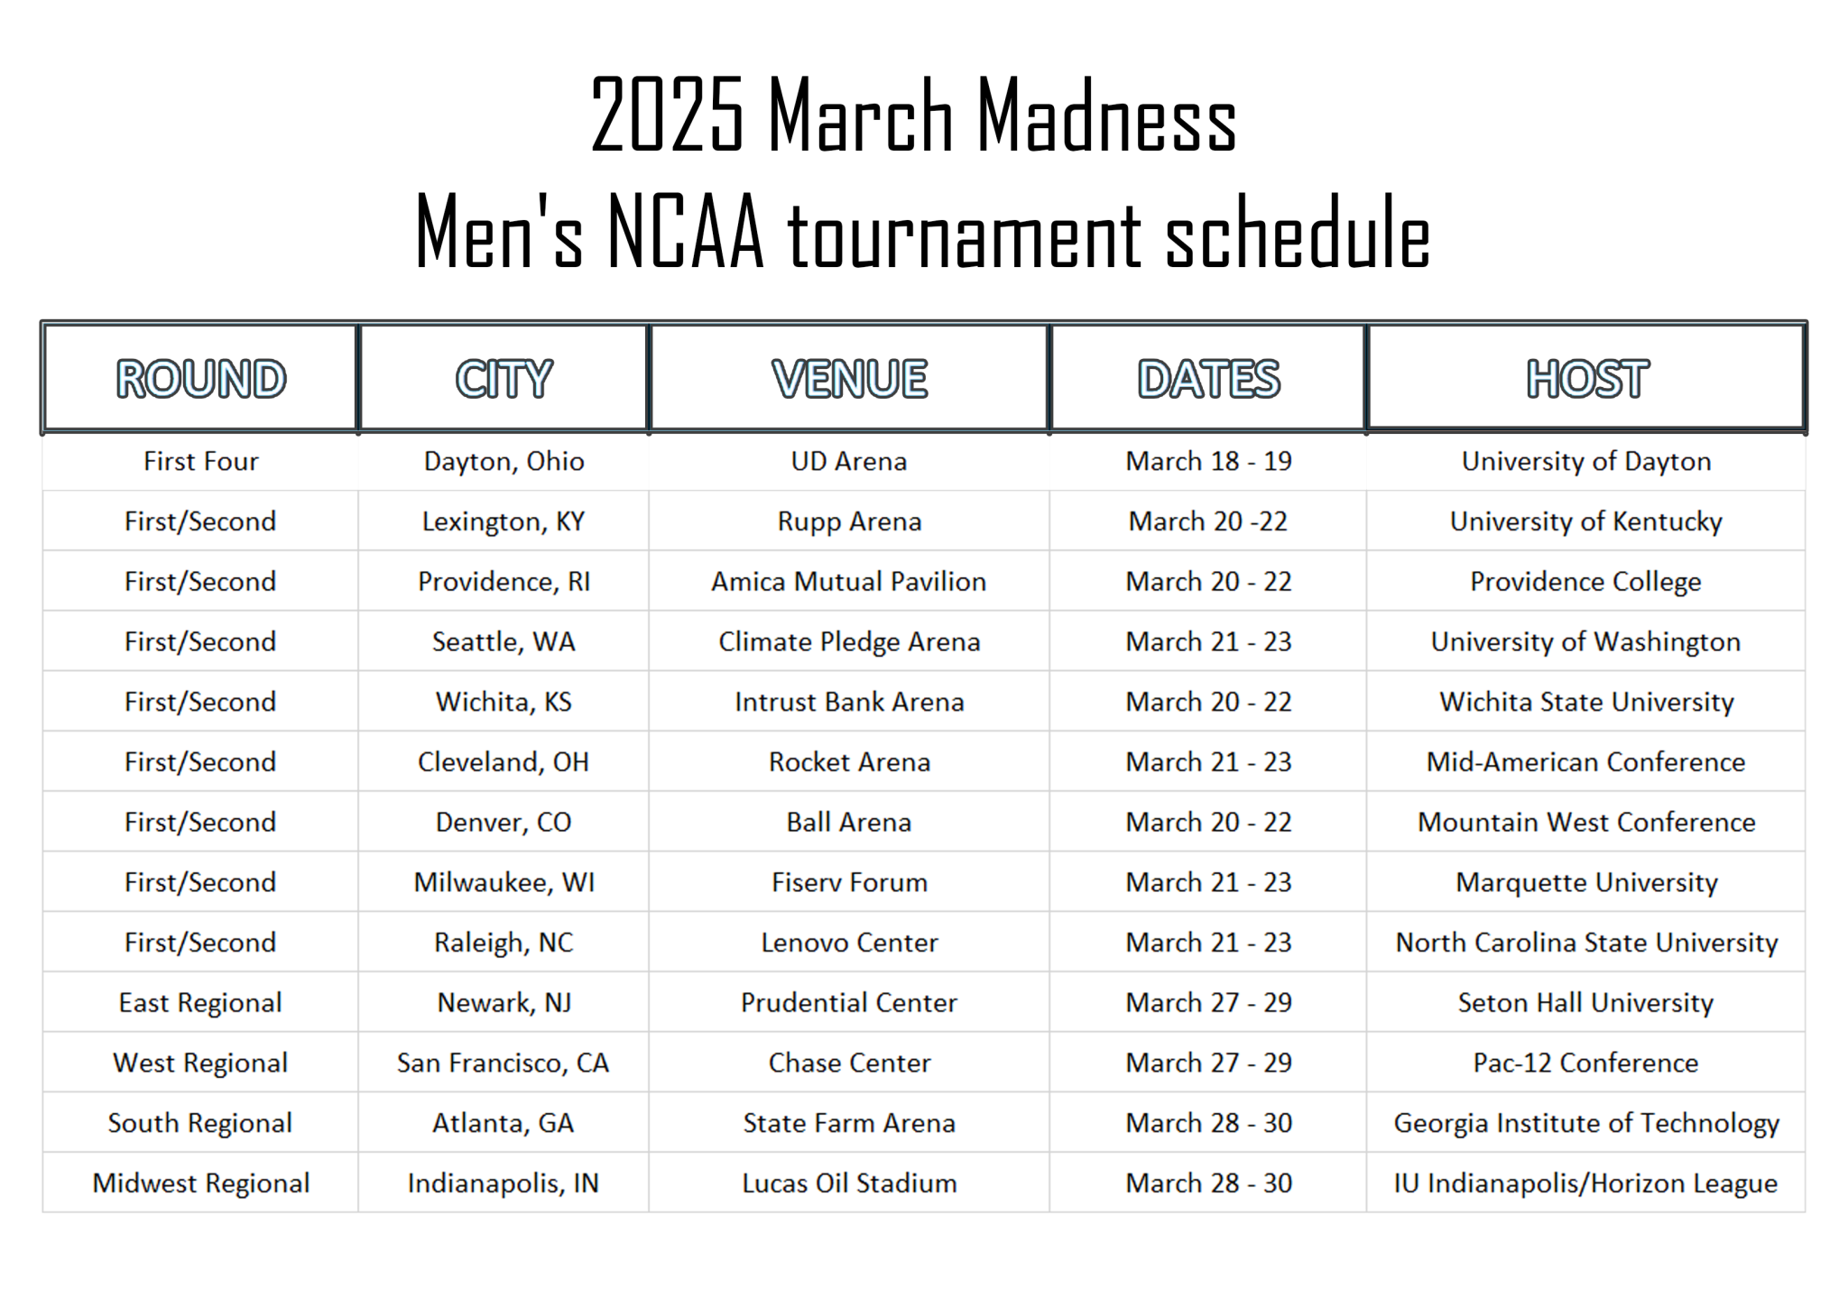
Task: Click the ROUND column header
Action: pyautogui.click(x=200, y=378)
